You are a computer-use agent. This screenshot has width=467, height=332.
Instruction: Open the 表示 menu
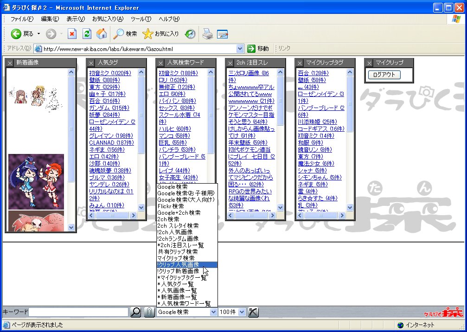76,19
